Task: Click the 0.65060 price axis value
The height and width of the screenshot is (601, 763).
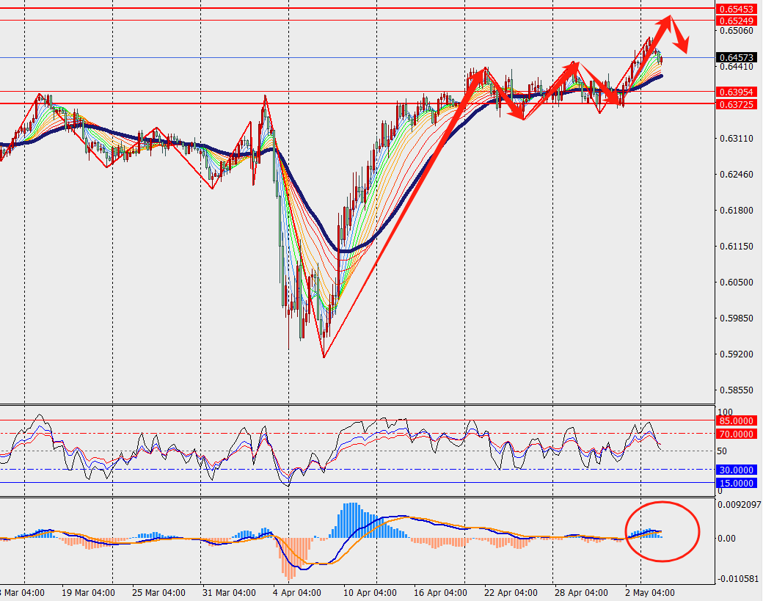Action: [737, 31]
